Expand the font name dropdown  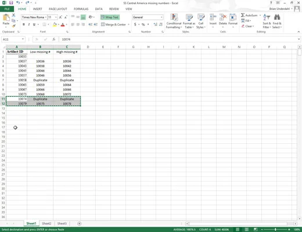(46, 17)
